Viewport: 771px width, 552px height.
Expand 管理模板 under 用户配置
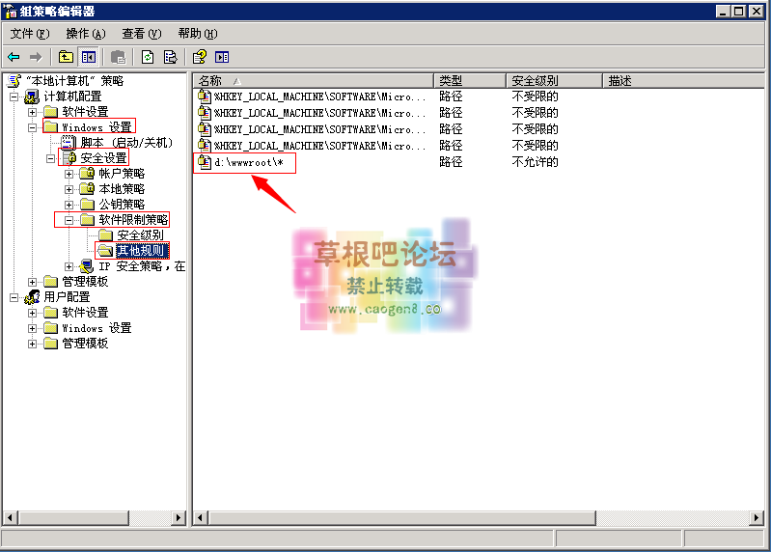pyautogui.click(x=32, y=344)
